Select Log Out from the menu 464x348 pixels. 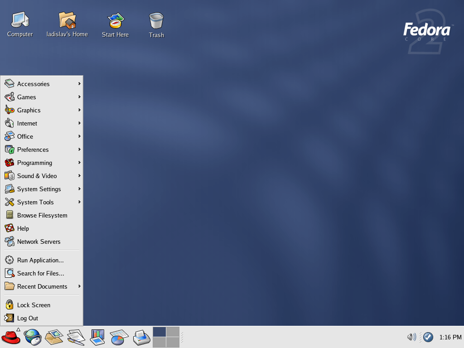click(x=42, y=318)
